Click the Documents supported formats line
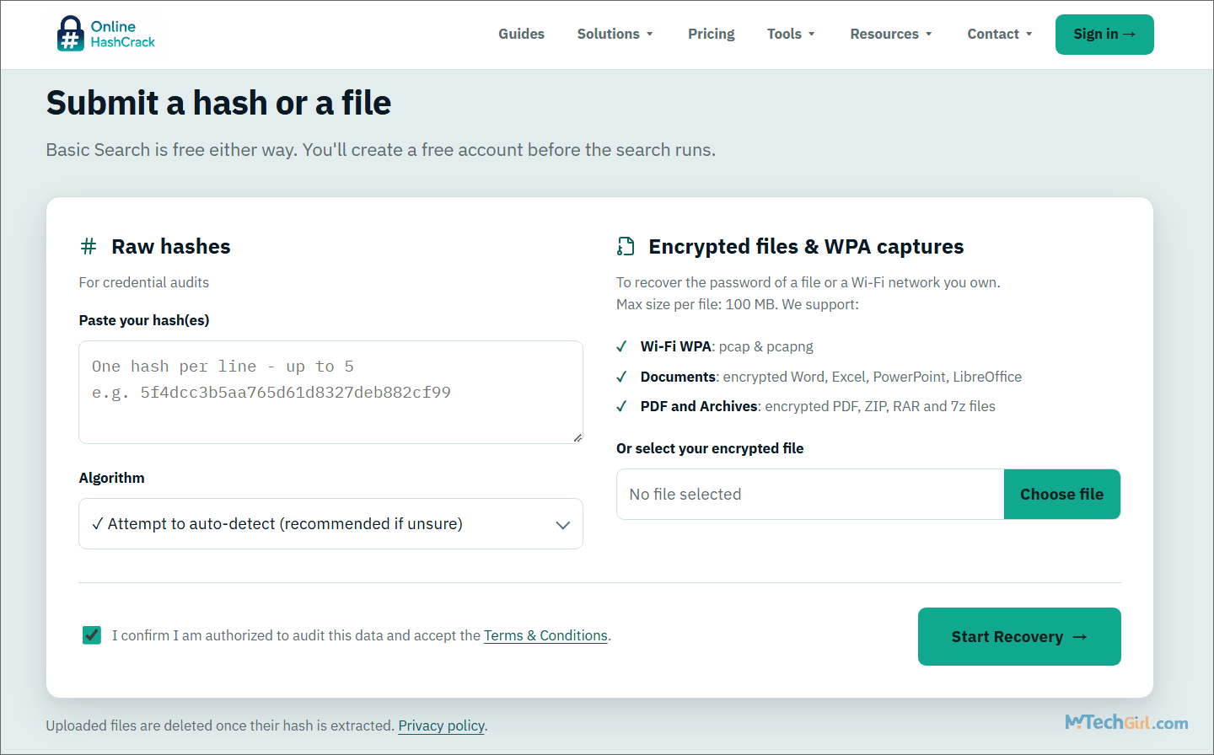This screenshot has width=1214, height=755. [831, 377]
